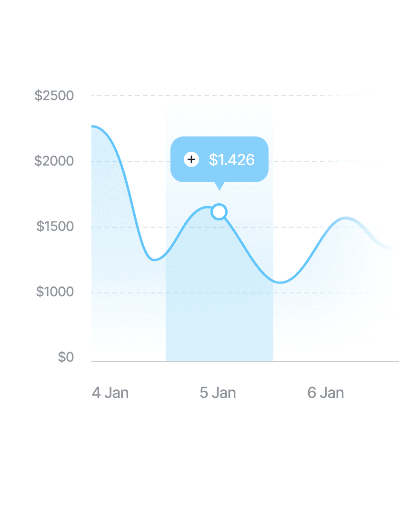
Task: Click the $0 axis label
Action: [x=66, y=357]
